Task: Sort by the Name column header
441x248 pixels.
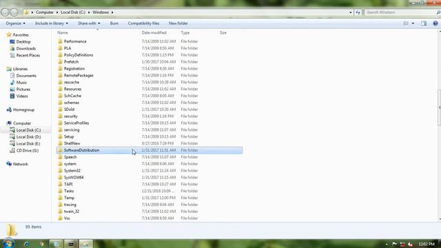Action: click(x=63, y=32)
